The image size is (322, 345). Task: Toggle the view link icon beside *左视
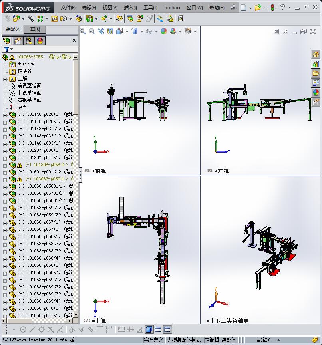(210, 171)
